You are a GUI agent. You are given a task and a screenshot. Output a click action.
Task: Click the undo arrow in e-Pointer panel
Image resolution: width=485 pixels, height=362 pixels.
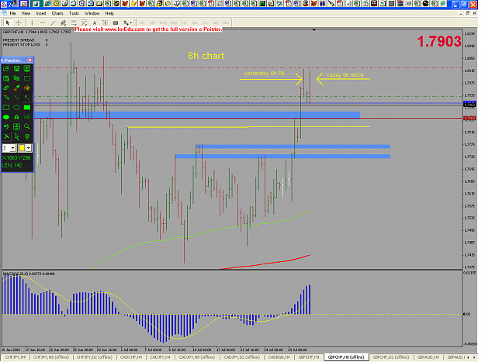[x=6, y=126]
